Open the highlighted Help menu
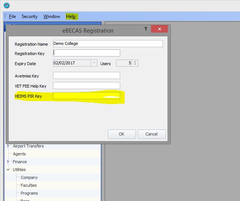The image size is (240, 201). coord(71,16)
